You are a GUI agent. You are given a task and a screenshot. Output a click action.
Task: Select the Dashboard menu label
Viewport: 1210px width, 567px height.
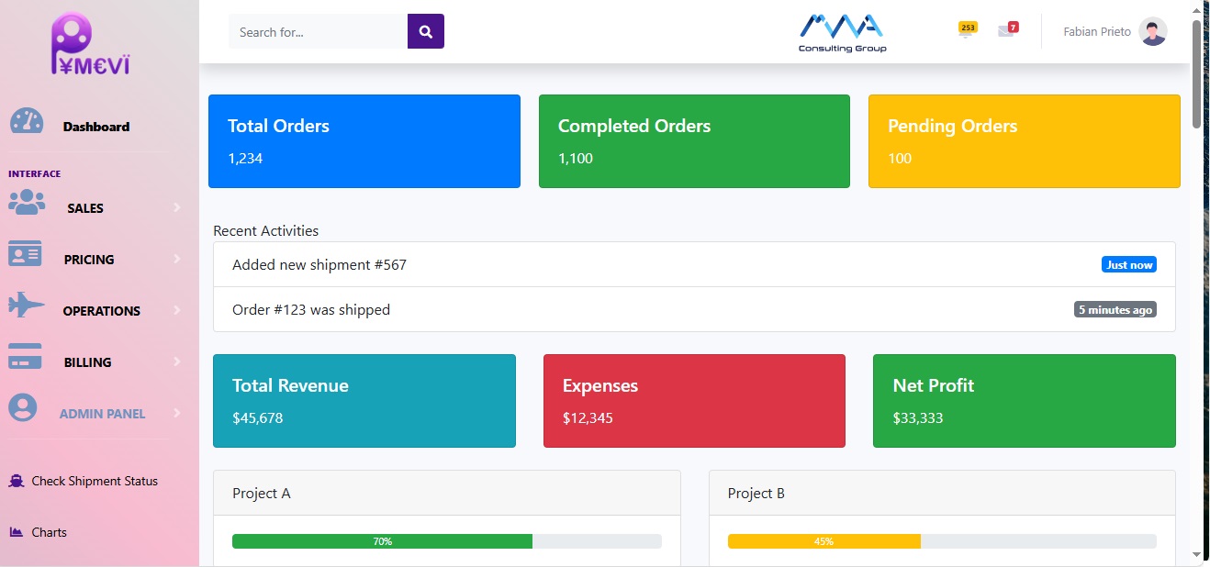point(96,127)
